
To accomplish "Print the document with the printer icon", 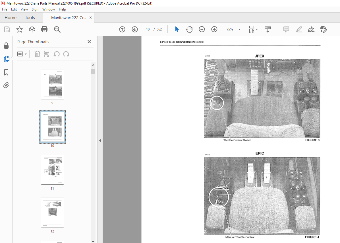I will coord(44,29).
